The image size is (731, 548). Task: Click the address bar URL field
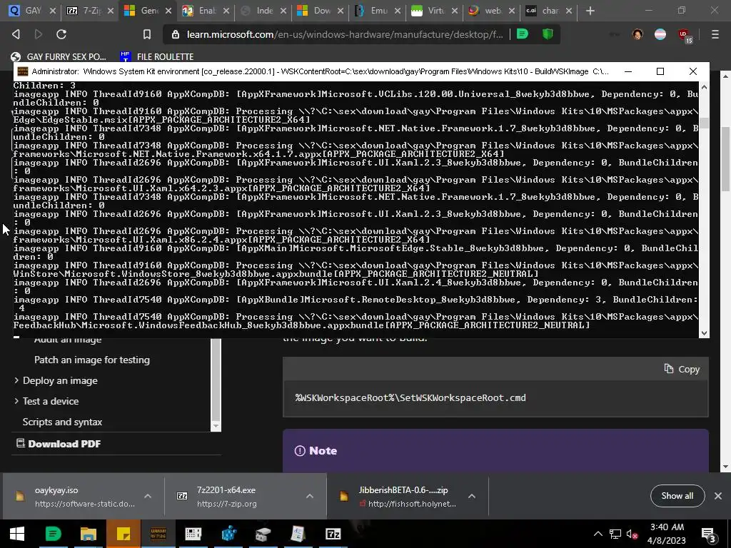coord(345,34)
